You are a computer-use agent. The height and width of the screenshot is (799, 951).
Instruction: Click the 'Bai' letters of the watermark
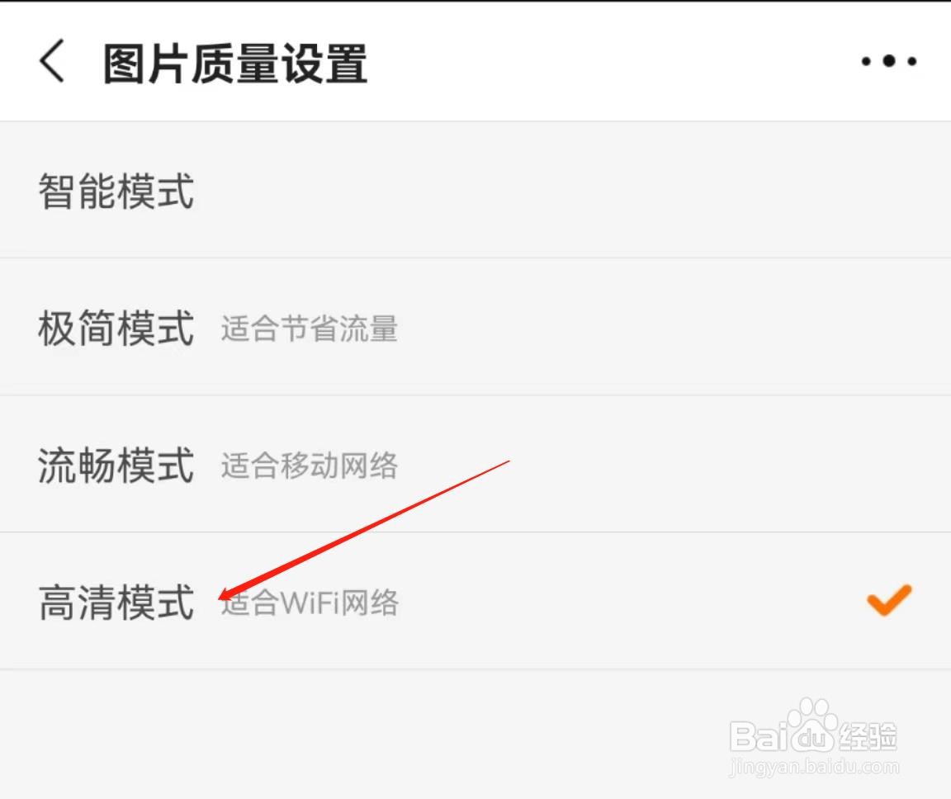point(759,737)
